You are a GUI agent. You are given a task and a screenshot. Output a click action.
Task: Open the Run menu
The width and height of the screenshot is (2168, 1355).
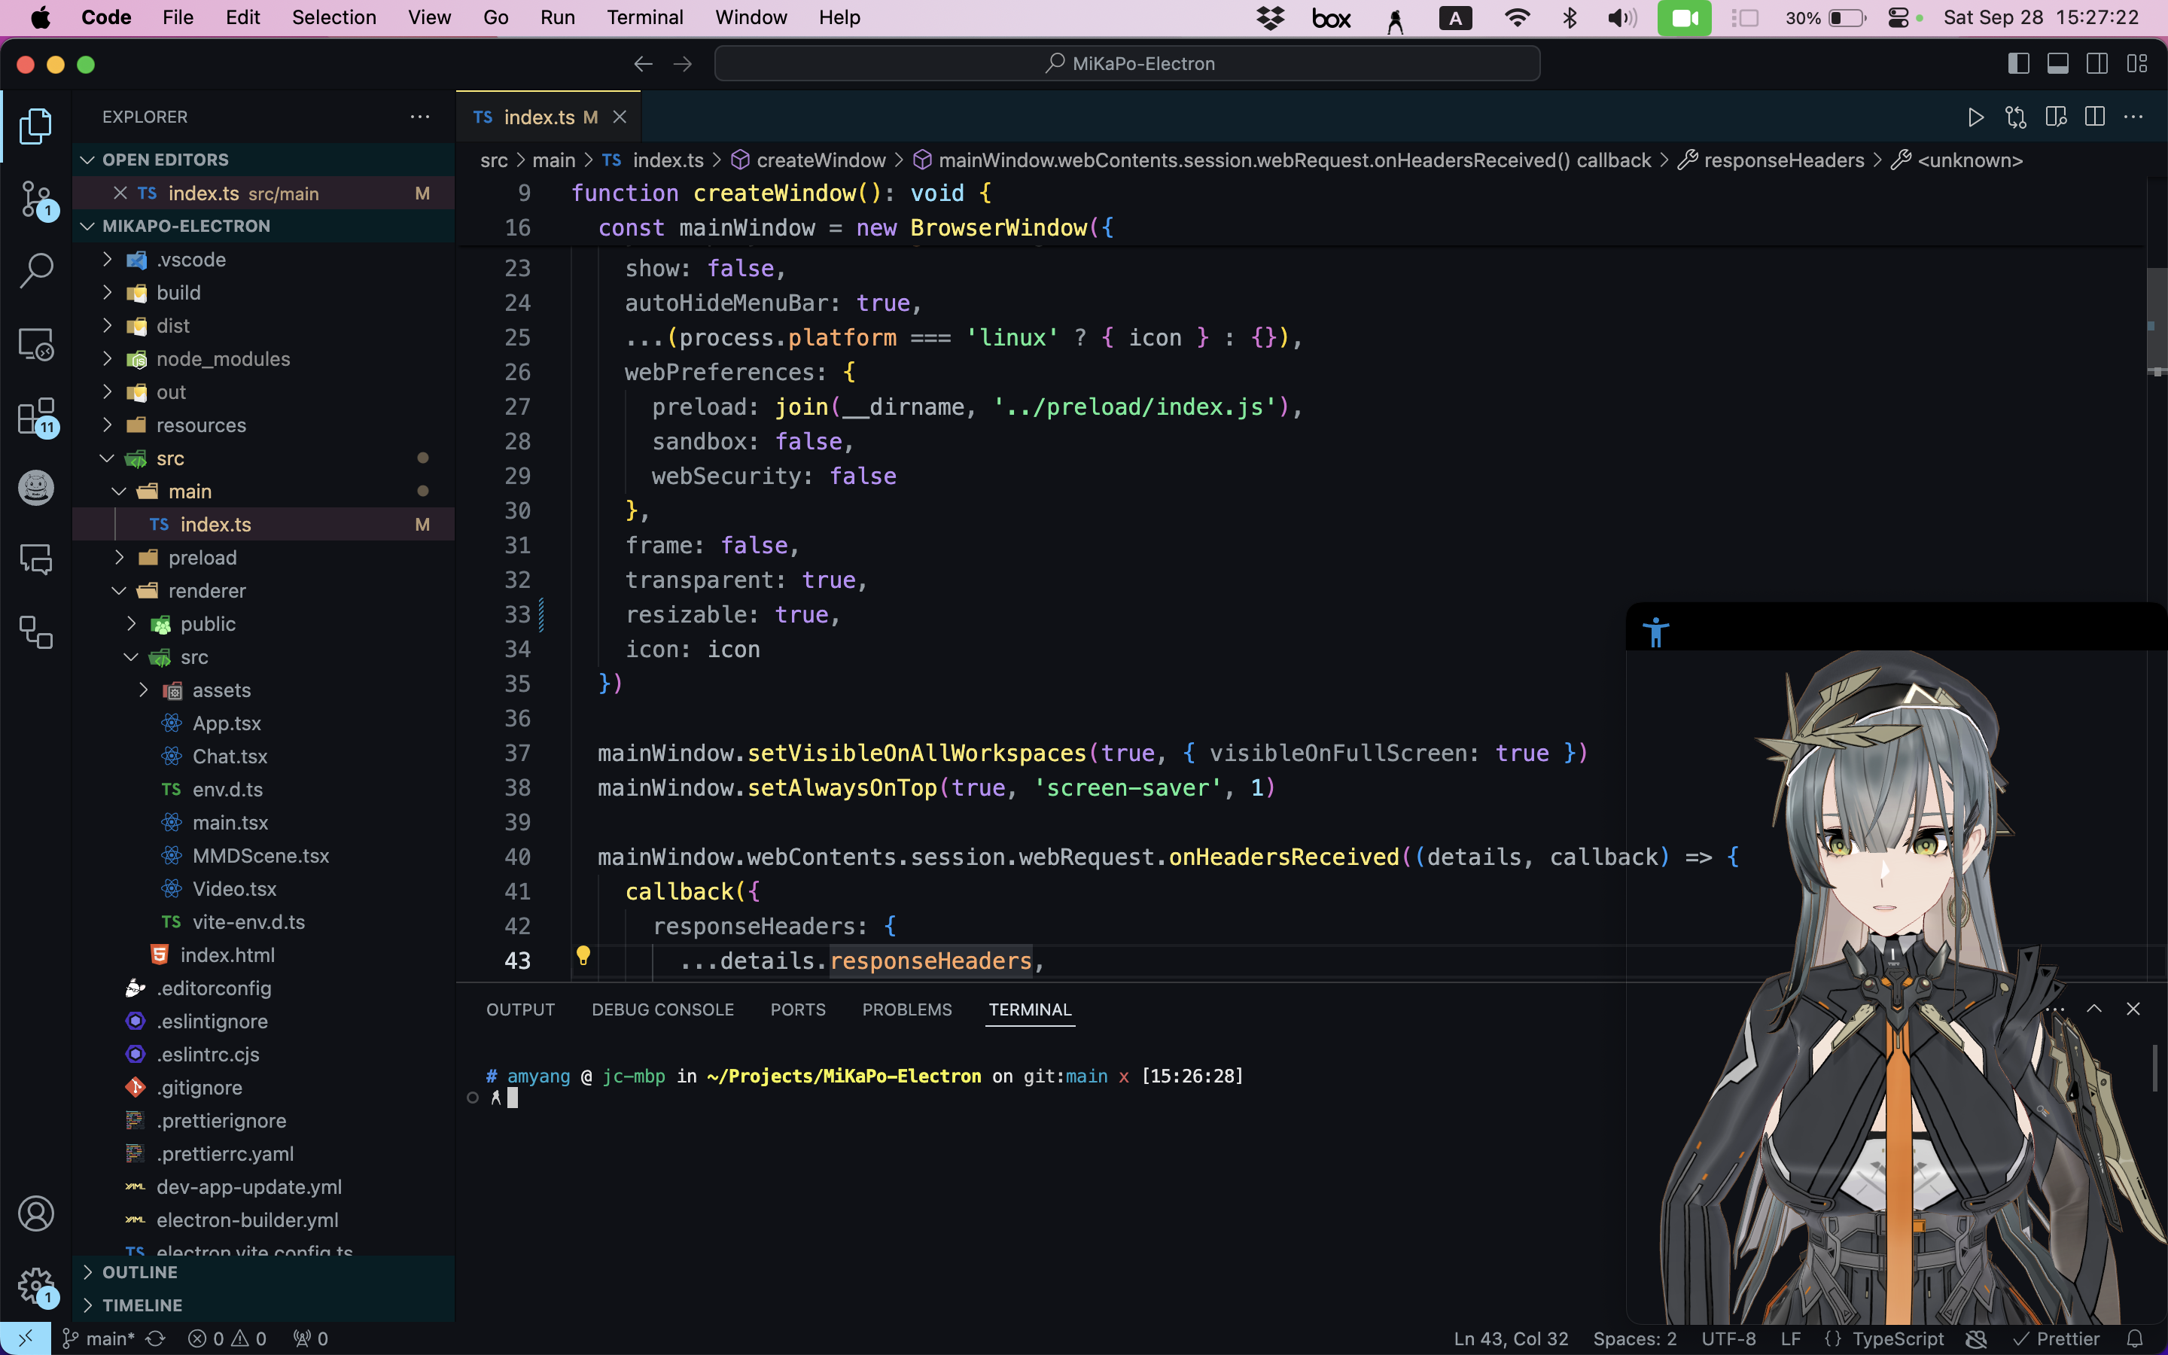[557, 18]
